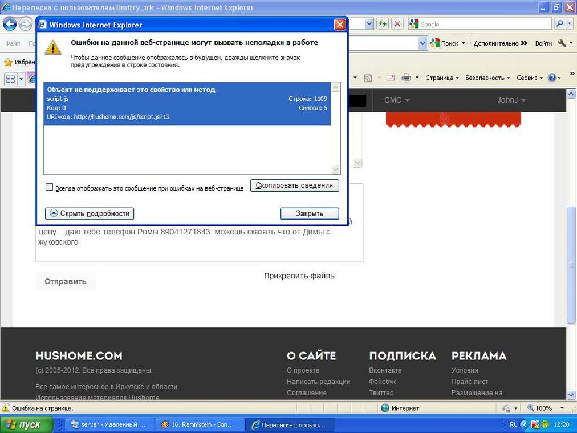
Task: Tick 'Всегда отображать это сообщение' checkbox
Action: click(49, 187)
